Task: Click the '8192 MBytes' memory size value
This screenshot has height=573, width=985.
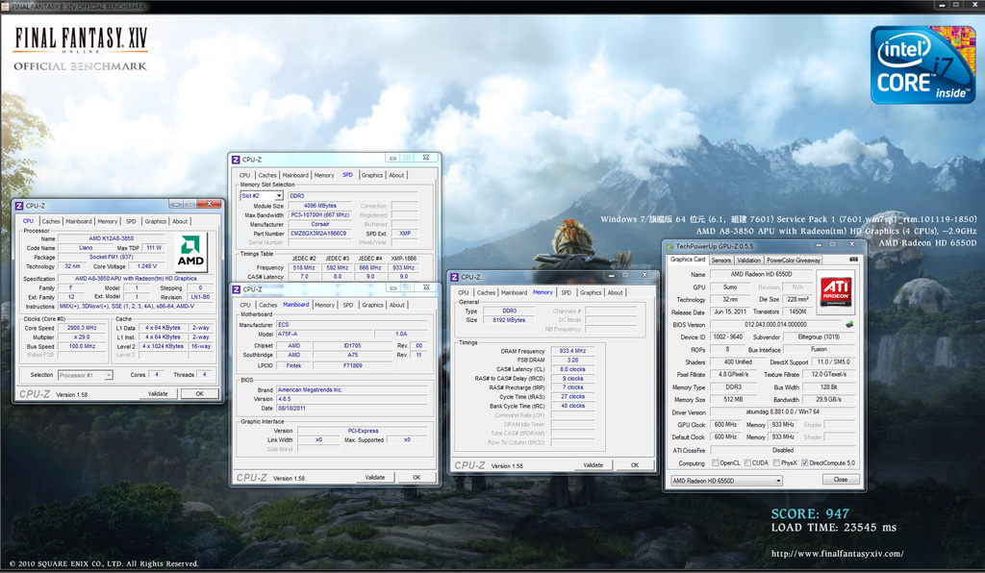Action: pyautogui.click(x=509, y=320)
